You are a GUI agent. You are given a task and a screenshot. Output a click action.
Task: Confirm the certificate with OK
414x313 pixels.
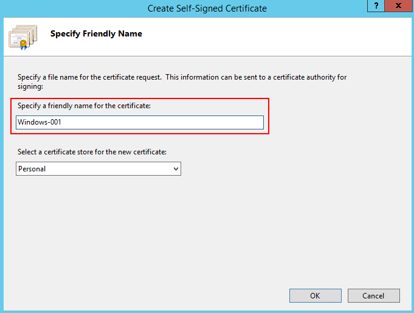click(316, 295)
